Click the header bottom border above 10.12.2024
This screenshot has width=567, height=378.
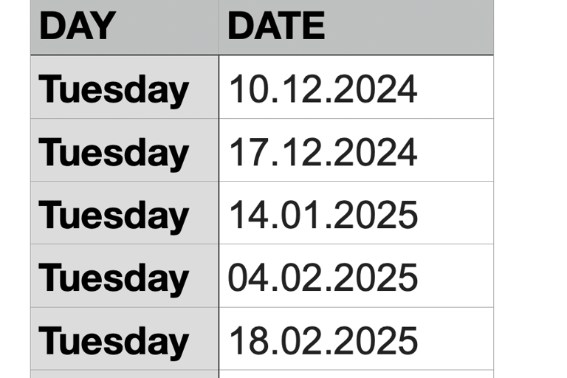point(356,55)
